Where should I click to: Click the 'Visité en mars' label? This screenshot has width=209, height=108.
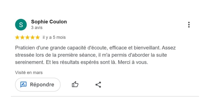[x=29, y=72]
